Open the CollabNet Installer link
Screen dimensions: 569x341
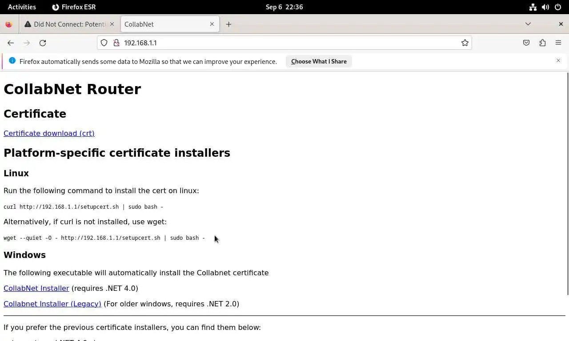click(36, 288)
